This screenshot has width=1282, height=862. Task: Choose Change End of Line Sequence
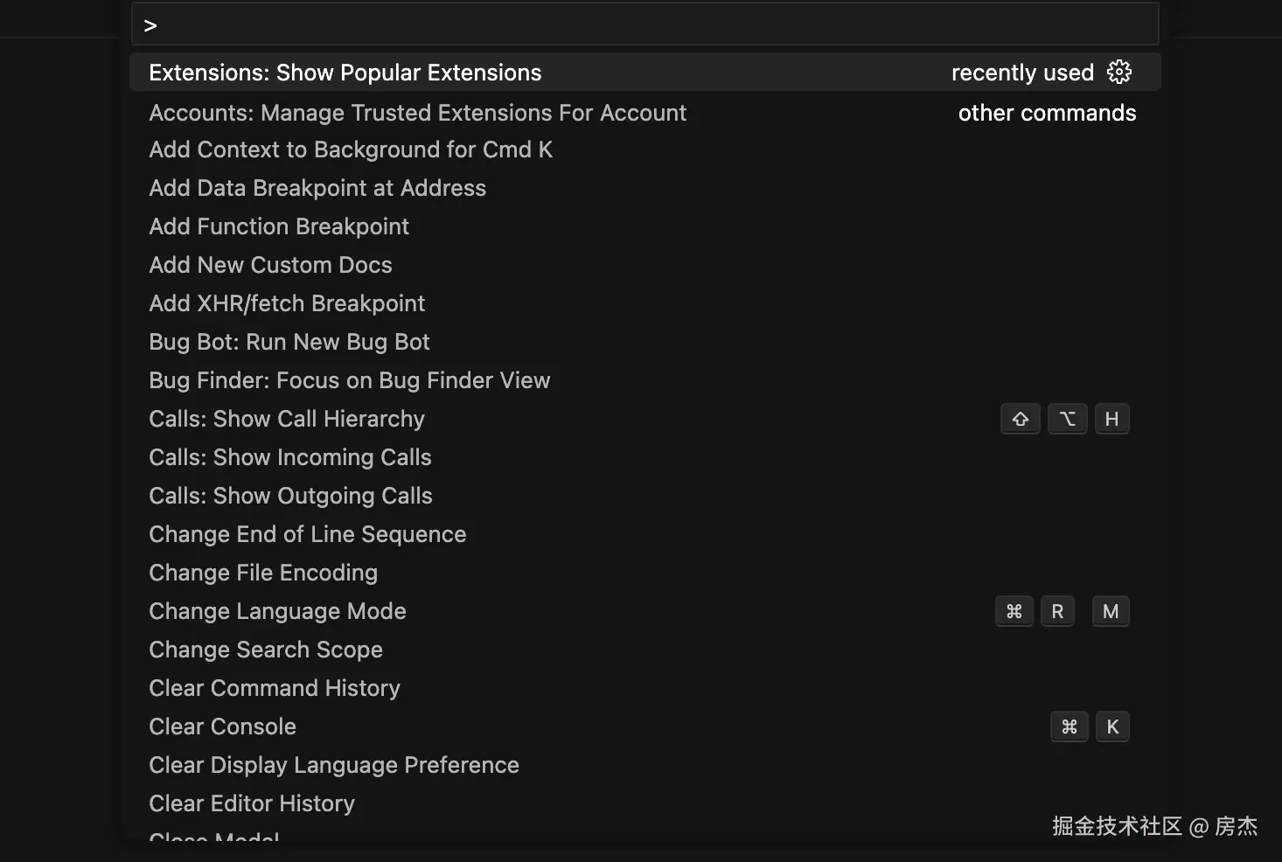click(x=307, y=534)
